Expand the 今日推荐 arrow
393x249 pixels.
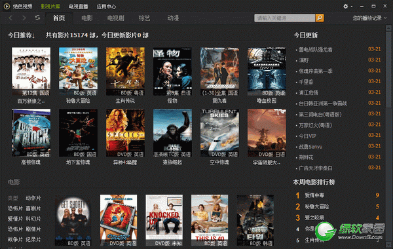tap(33, 36)
